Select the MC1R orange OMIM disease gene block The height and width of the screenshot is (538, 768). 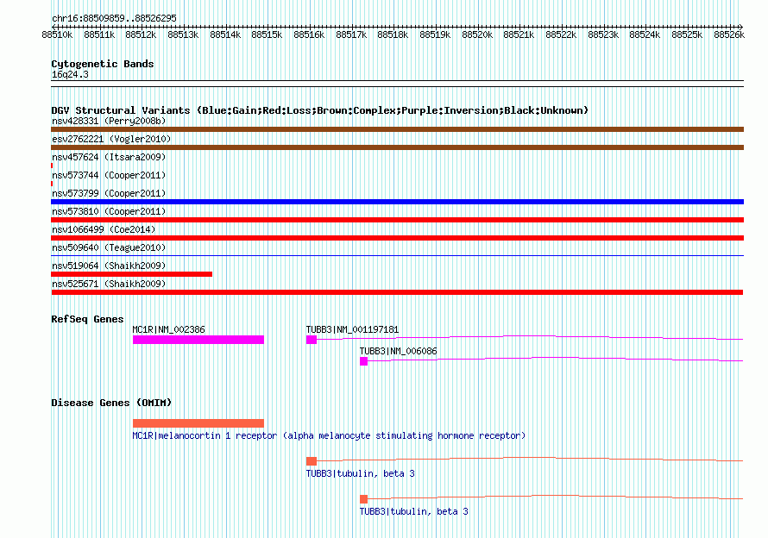[198, 423]
